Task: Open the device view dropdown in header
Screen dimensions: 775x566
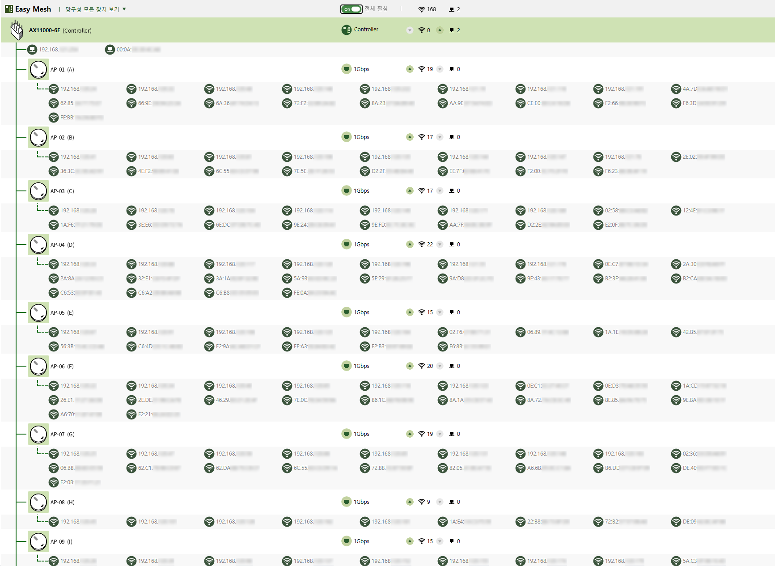Action: tap(96, 9)
